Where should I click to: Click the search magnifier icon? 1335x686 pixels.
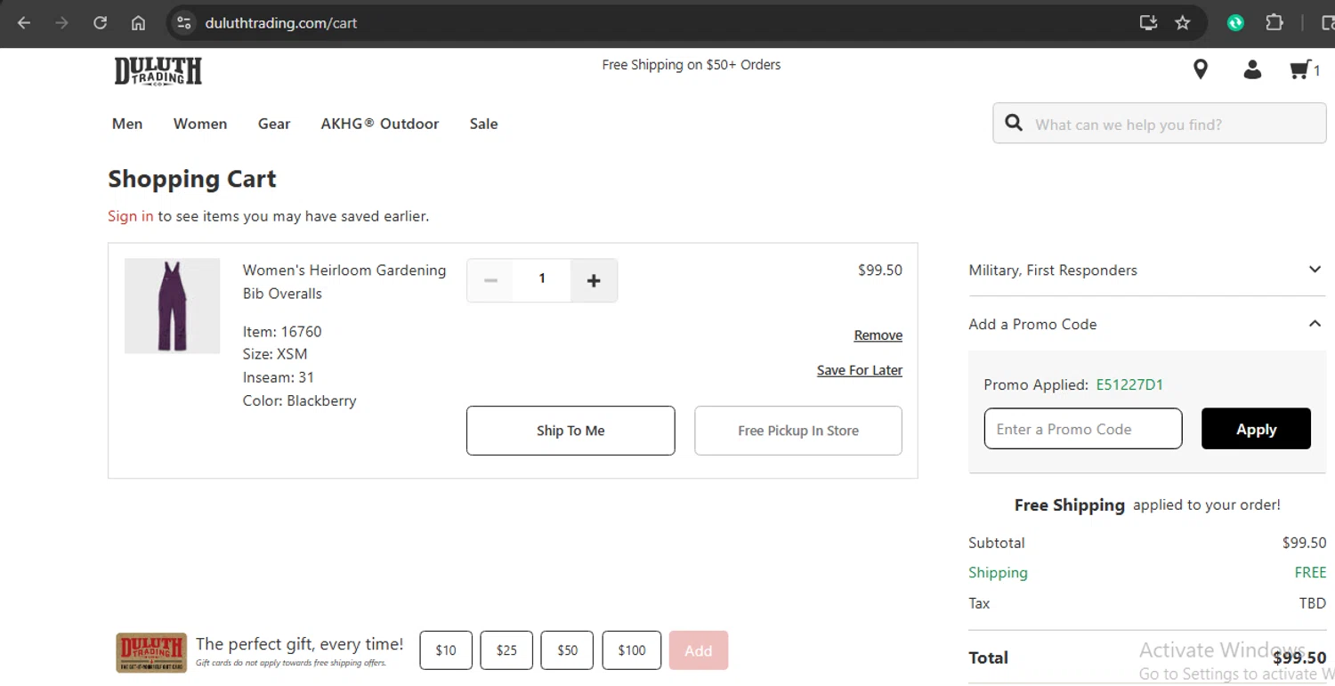pyautogui.click(x=1014, y=123)
